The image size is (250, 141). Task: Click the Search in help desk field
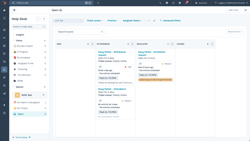click(x=29, y=27)
